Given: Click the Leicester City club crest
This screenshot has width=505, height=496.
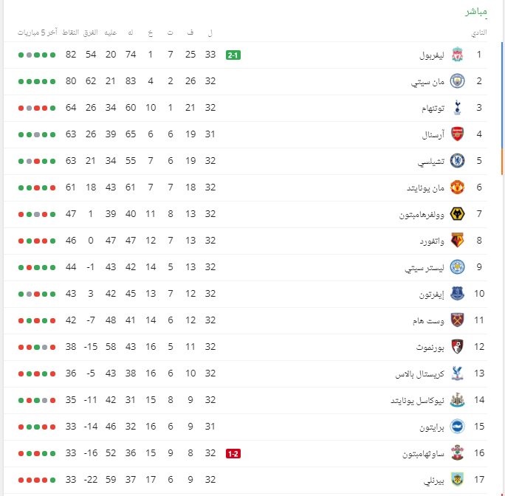Looking at the screenshot, I should [x=457, y=267].
